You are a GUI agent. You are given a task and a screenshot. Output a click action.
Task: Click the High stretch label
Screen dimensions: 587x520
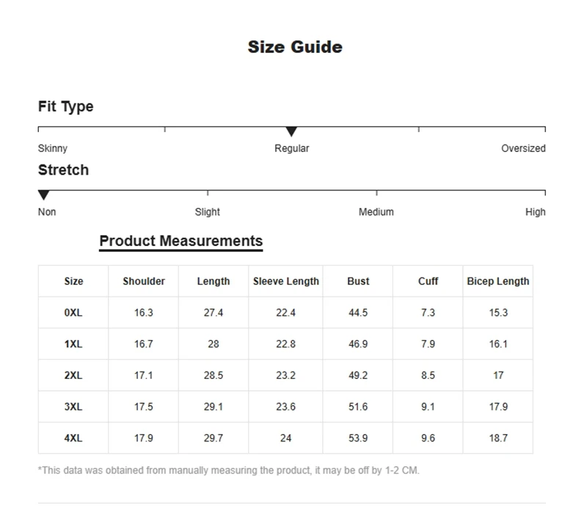(535, 212)
